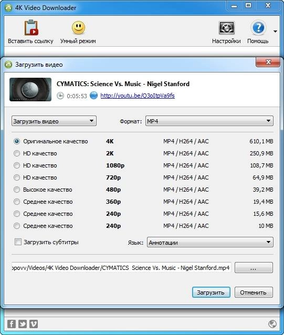The image size is (284, 335).
Task: Open the Vimeo icon in footer
Action: point(34,324)
